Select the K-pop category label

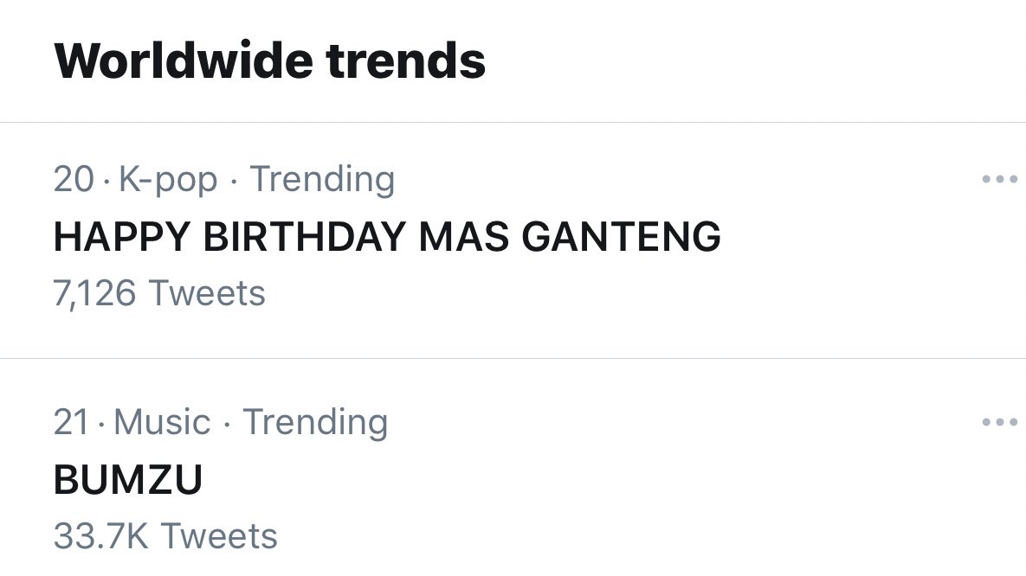pyautogui.click(x=168, y=180)
